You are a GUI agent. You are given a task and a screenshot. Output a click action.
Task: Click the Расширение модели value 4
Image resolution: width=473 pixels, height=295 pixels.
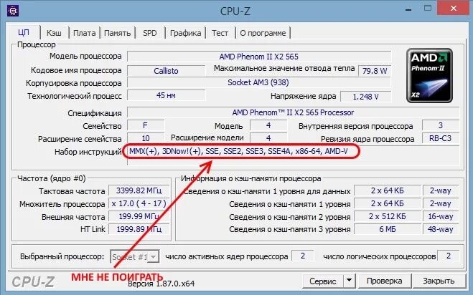pyautogui.click(x=268, y=138)
